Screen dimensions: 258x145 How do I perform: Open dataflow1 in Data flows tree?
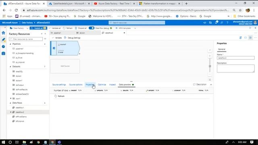tap(20, 108)
